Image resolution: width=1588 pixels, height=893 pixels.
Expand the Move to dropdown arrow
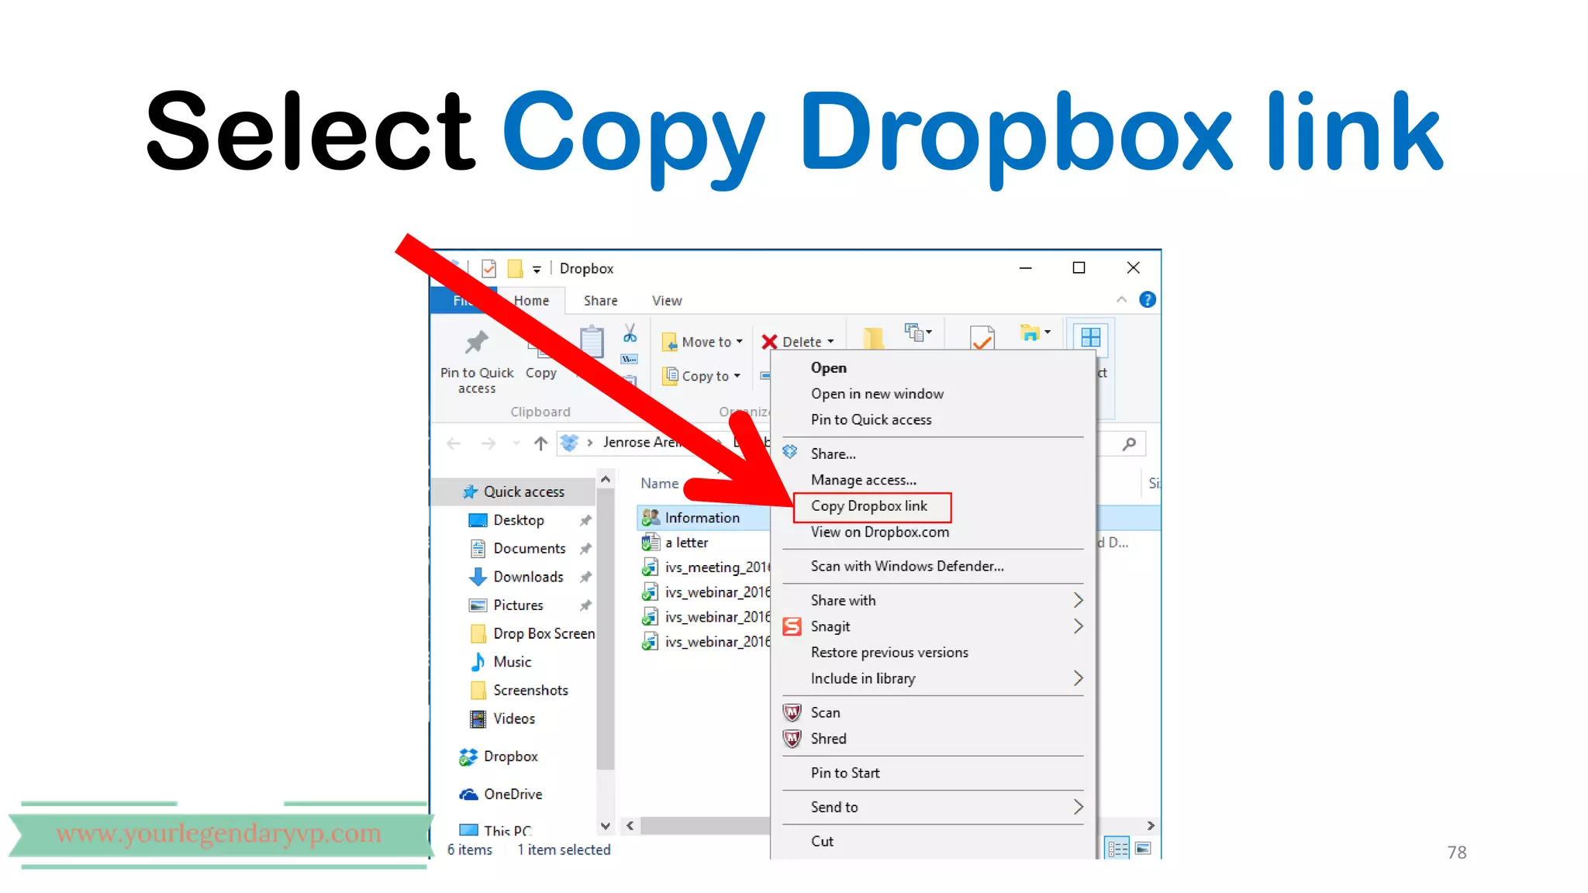[739, 342]
